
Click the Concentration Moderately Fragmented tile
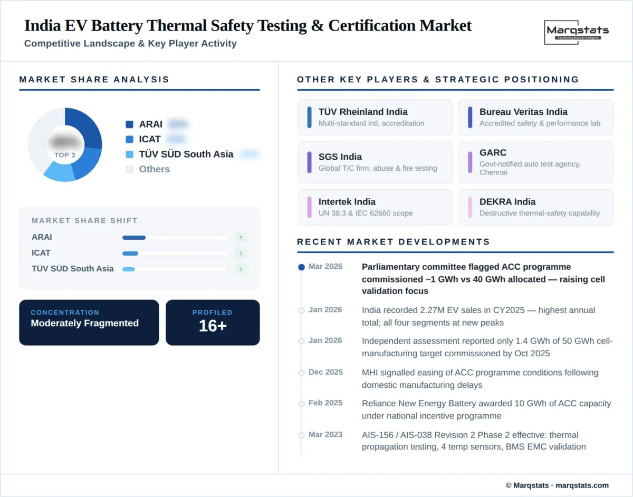pyautogui.click(x=89, y=323)
